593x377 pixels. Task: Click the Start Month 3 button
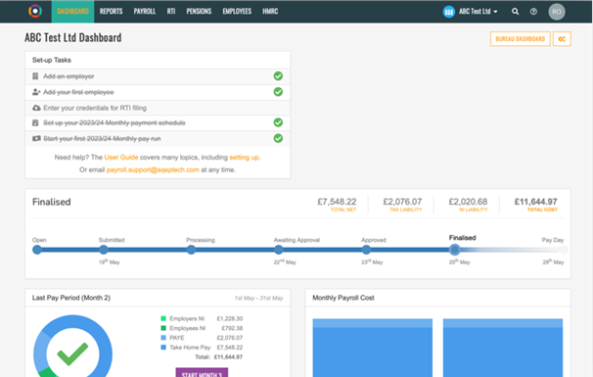(x=202, y=372)
